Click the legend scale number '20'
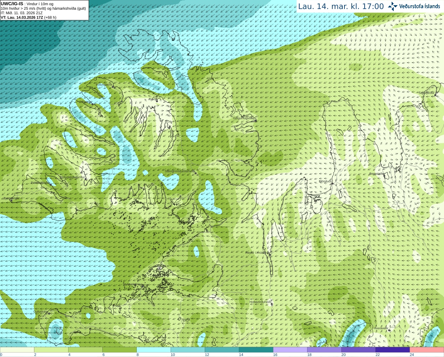Viewport: 444px width, 357px height. tap(343, 355)
